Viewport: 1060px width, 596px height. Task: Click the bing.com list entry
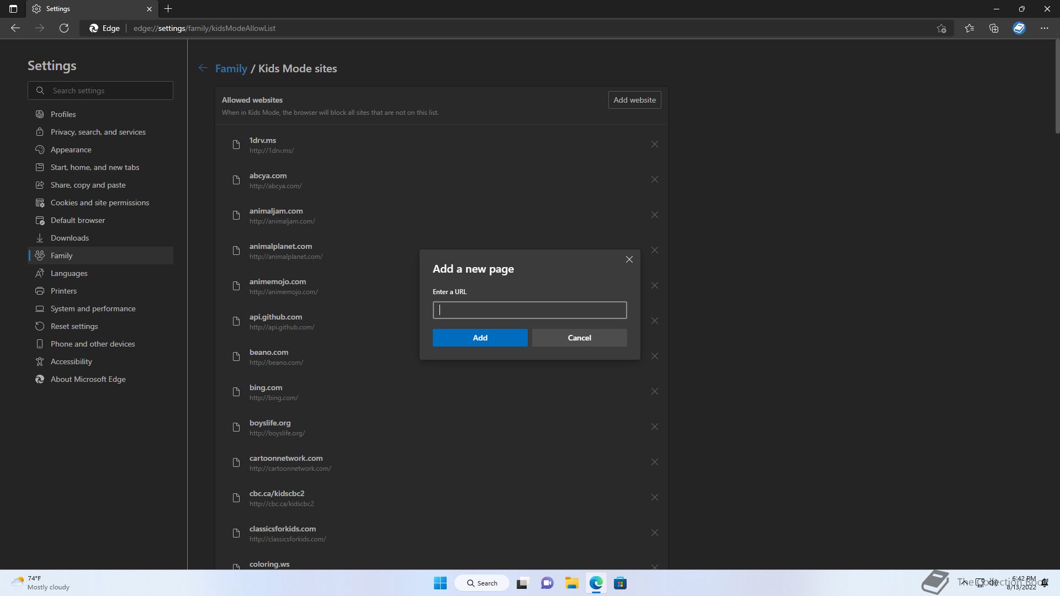click(442, 392)
